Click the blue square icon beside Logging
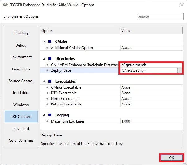This screenshot has width=187, height=165. click(50, 115)
